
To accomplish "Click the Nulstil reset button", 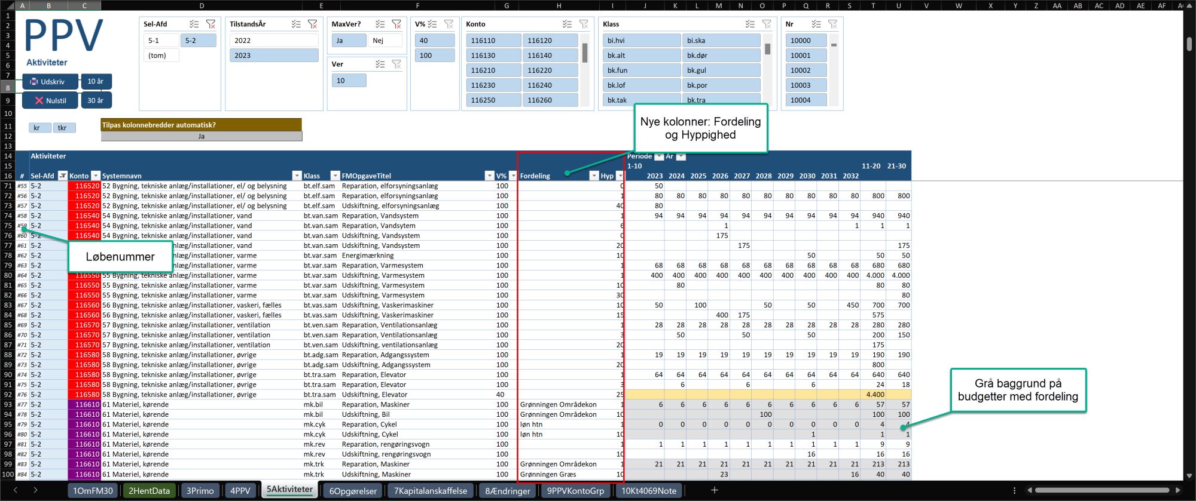I will tap(50, 100).
